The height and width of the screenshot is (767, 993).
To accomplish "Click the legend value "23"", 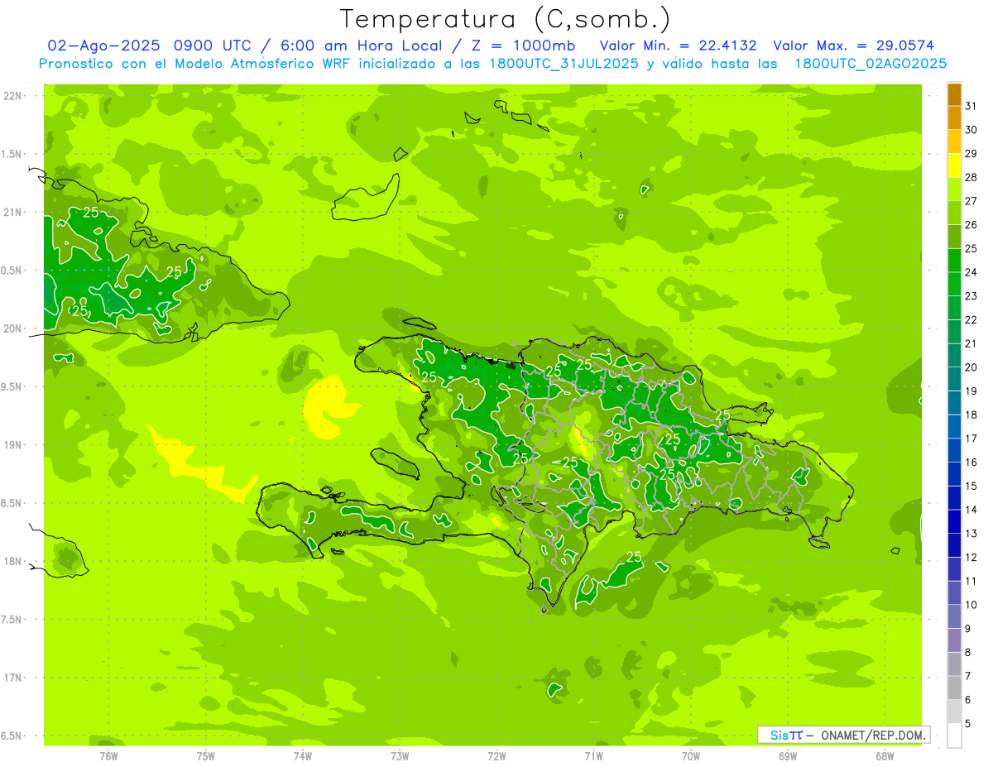I will [x=971, y=295].
